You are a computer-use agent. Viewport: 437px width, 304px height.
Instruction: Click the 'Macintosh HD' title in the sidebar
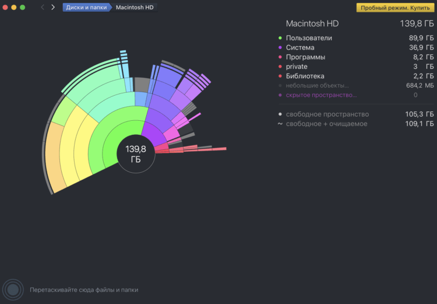(x=312, y=24)
